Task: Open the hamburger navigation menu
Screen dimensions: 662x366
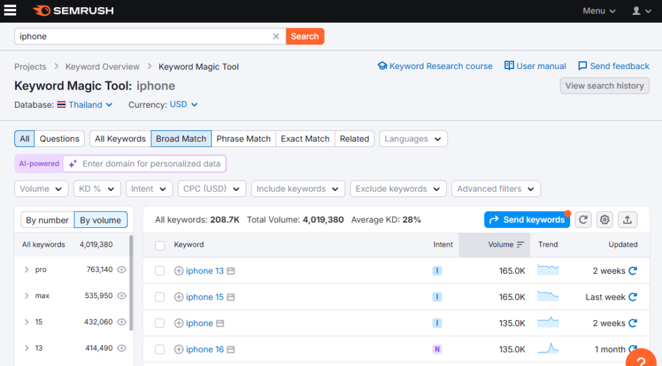Action: click(x=10, y=10)
